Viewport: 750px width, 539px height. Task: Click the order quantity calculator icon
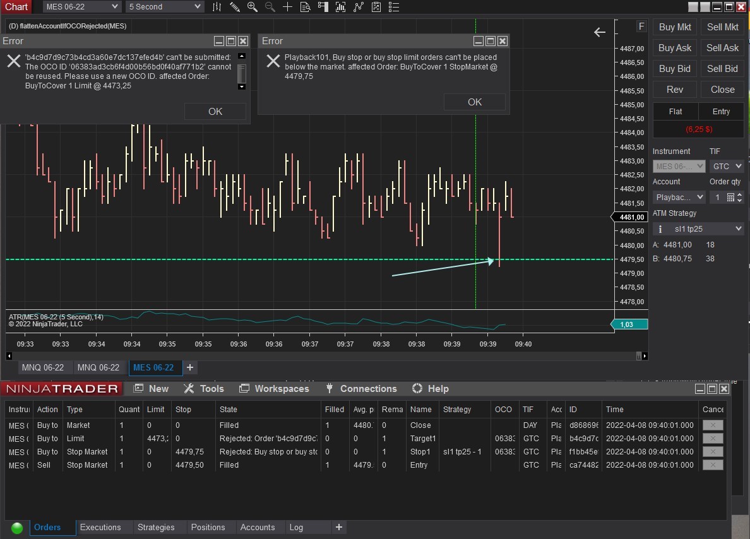coord(730,198)
